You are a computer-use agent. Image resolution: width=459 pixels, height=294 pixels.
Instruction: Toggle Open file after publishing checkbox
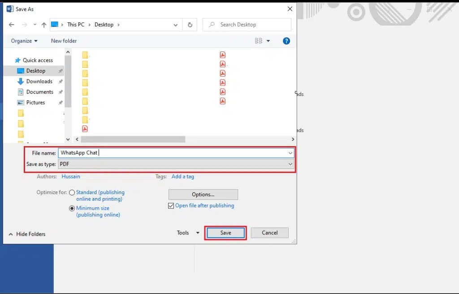(171, 206)
